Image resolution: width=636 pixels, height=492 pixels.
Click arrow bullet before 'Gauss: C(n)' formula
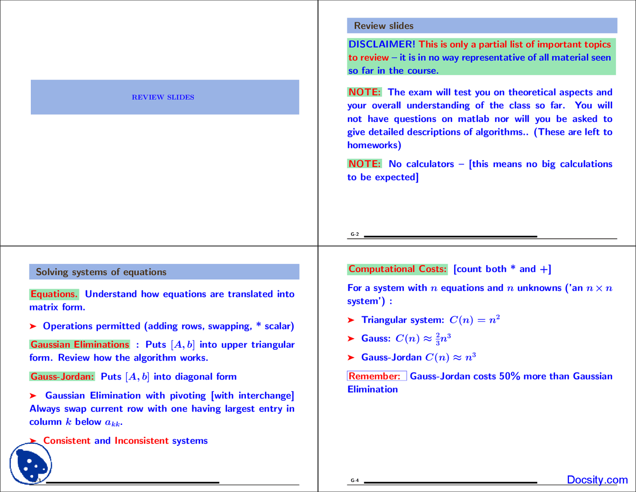[351, 339]
